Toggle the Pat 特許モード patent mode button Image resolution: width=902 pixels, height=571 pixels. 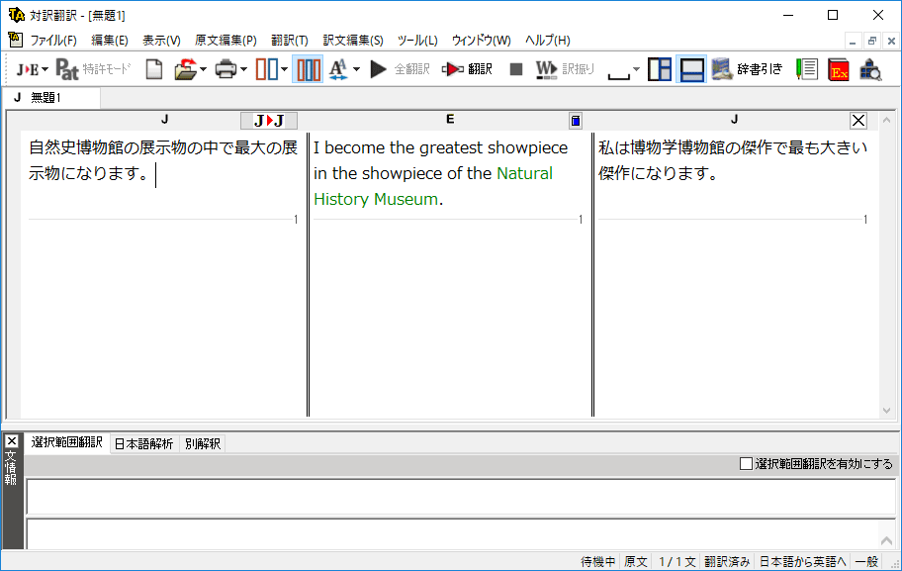93,69
